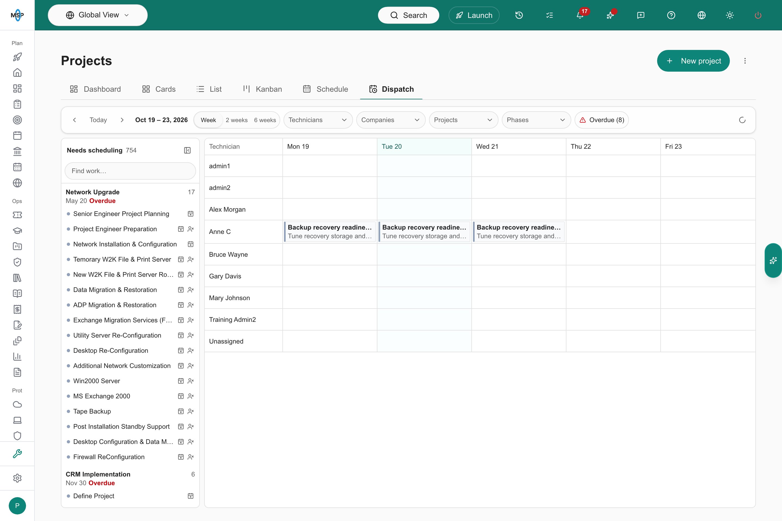782x521 pixels.
Task: Open the target icon in the sidebar
Action: click(17, 120)
